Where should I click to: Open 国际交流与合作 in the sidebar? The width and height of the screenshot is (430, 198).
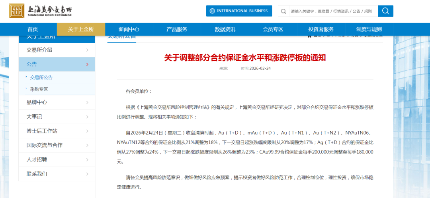(57, 145)
